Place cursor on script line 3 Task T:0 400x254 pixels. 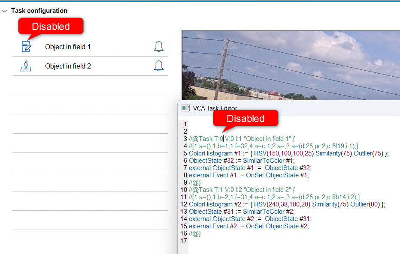242,139
